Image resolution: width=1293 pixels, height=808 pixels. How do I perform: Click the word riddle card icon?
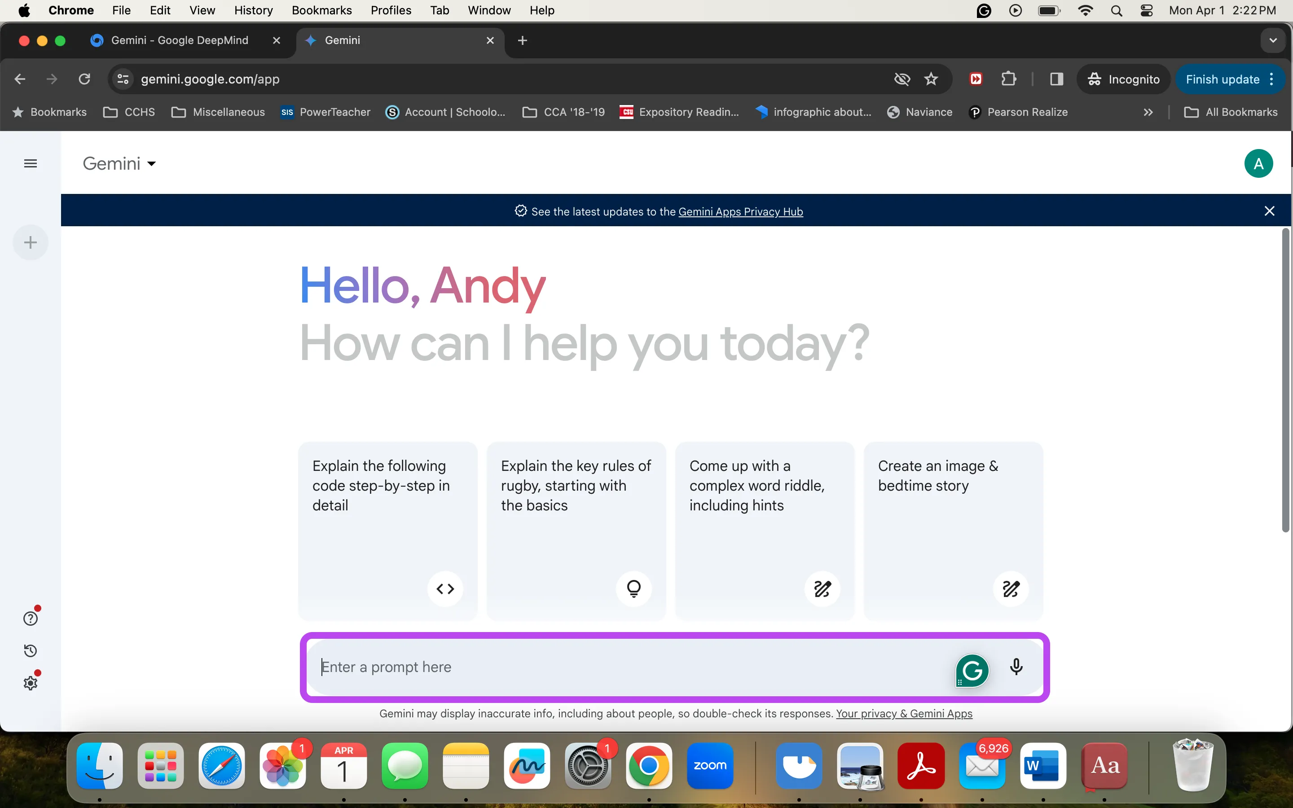(822, 588)
